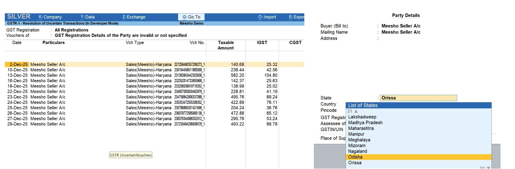Select the 2-Dec-25 Meesho Seller voucher row
Screen dimensions: 515x169
(x=154, y=64)
